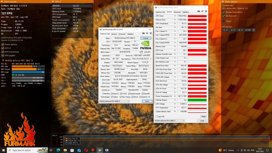272x153 pixels.
Task: Toggle Demo options checkbox in Demo monitor
Action: pos(3,44)
